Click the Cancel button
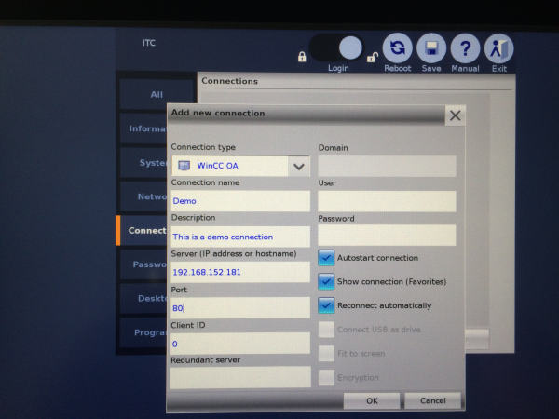 [433, 400]
